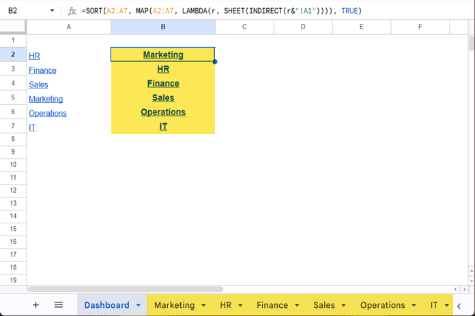Follow the HR link in column A
Screen dimensions: 475x316
click(34, 56)
